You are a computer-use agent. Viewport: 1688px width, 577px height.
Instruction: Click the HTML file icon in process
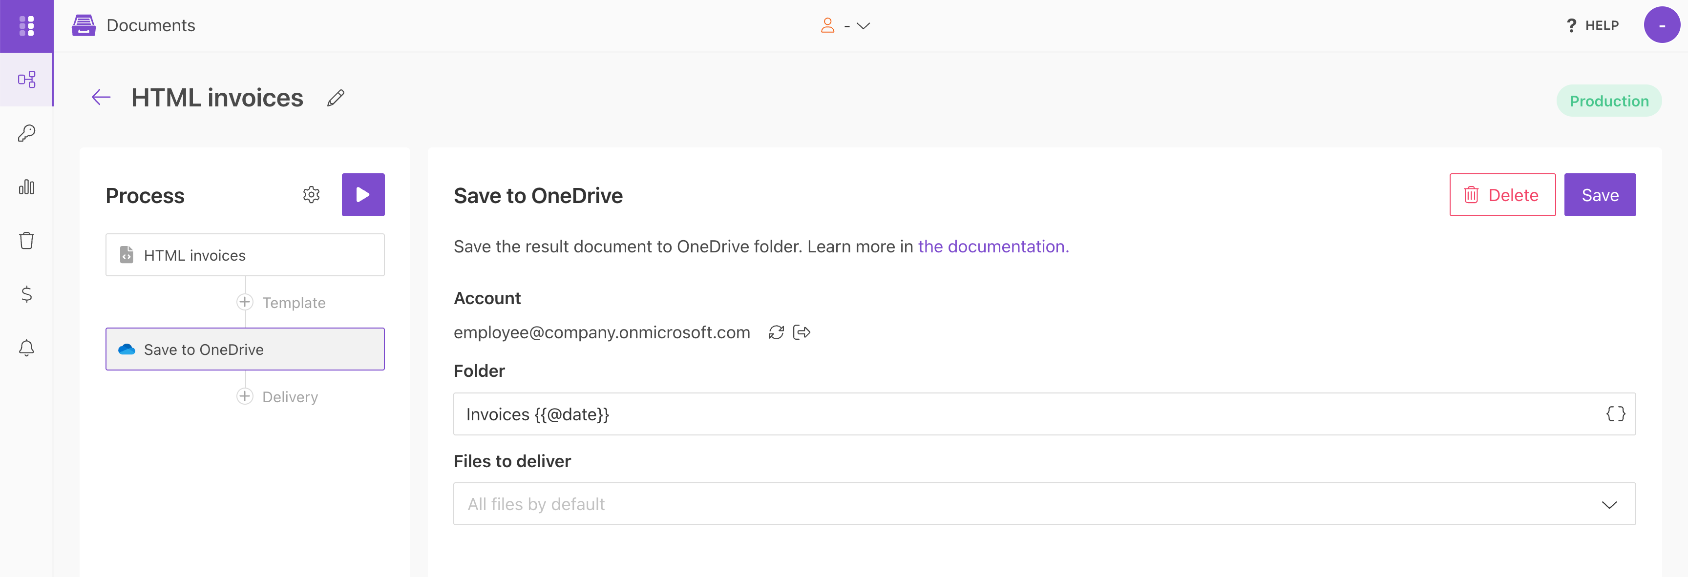click(x=127, y=255)
